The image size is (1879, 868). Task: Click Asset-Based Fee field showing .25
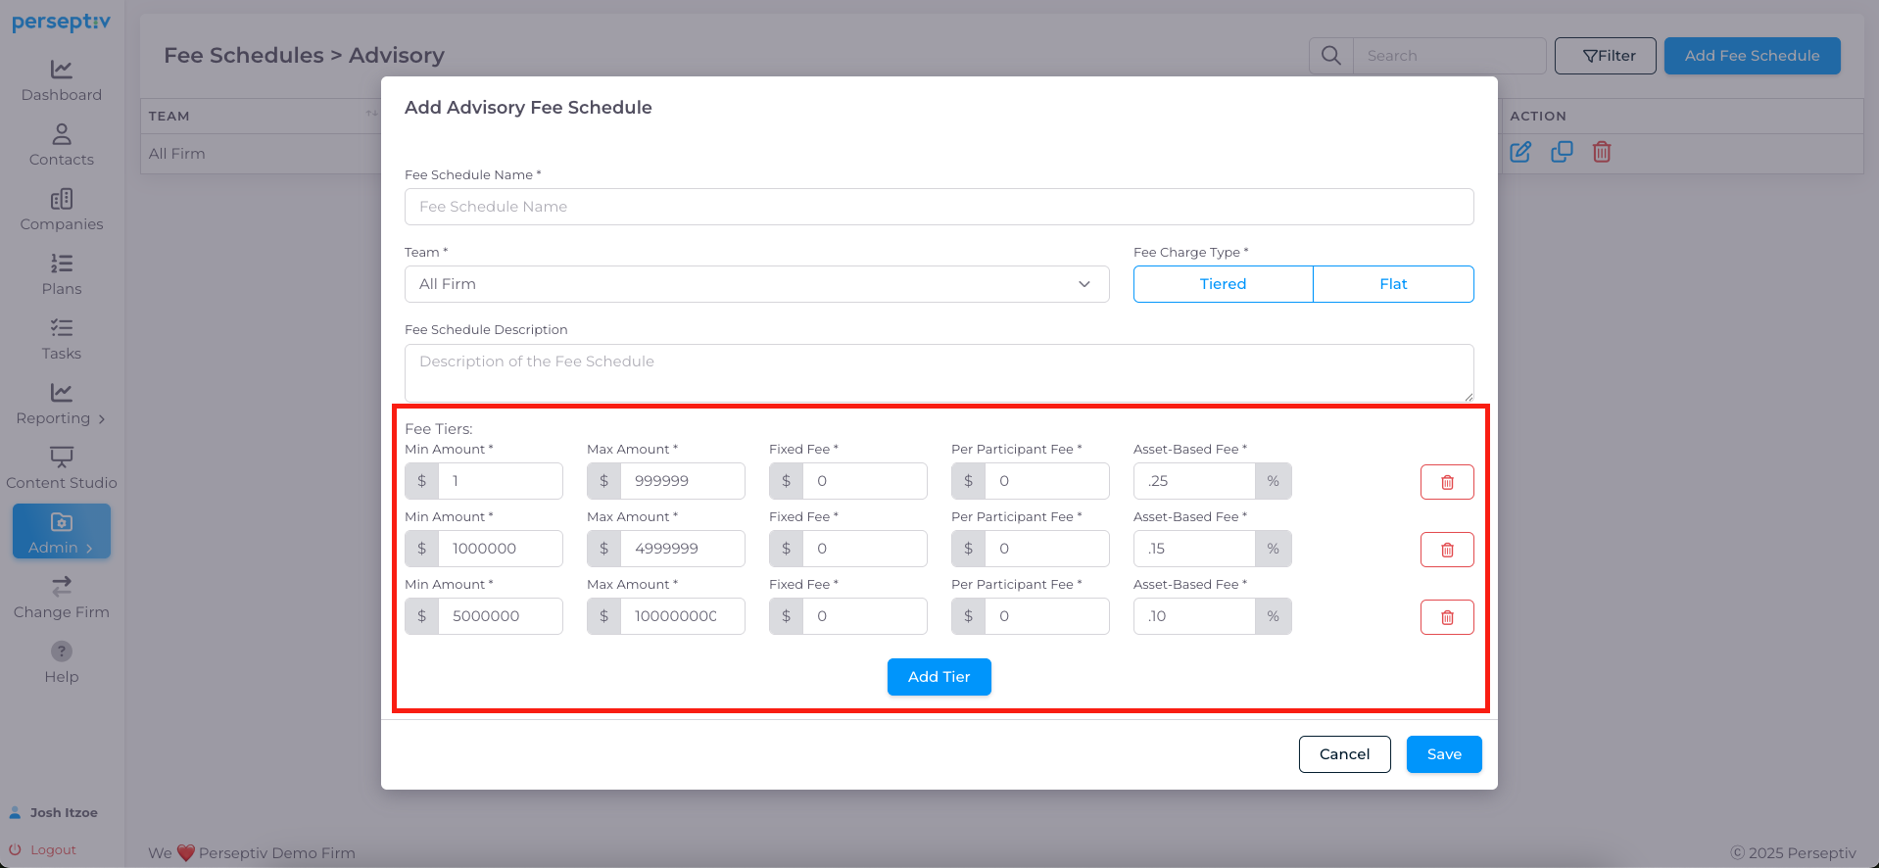pos(1194,481)
